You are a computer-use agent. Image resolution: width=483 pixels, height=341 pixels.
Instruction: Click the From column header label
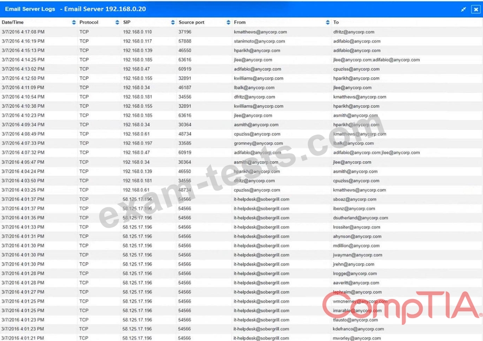coord(240,22)
